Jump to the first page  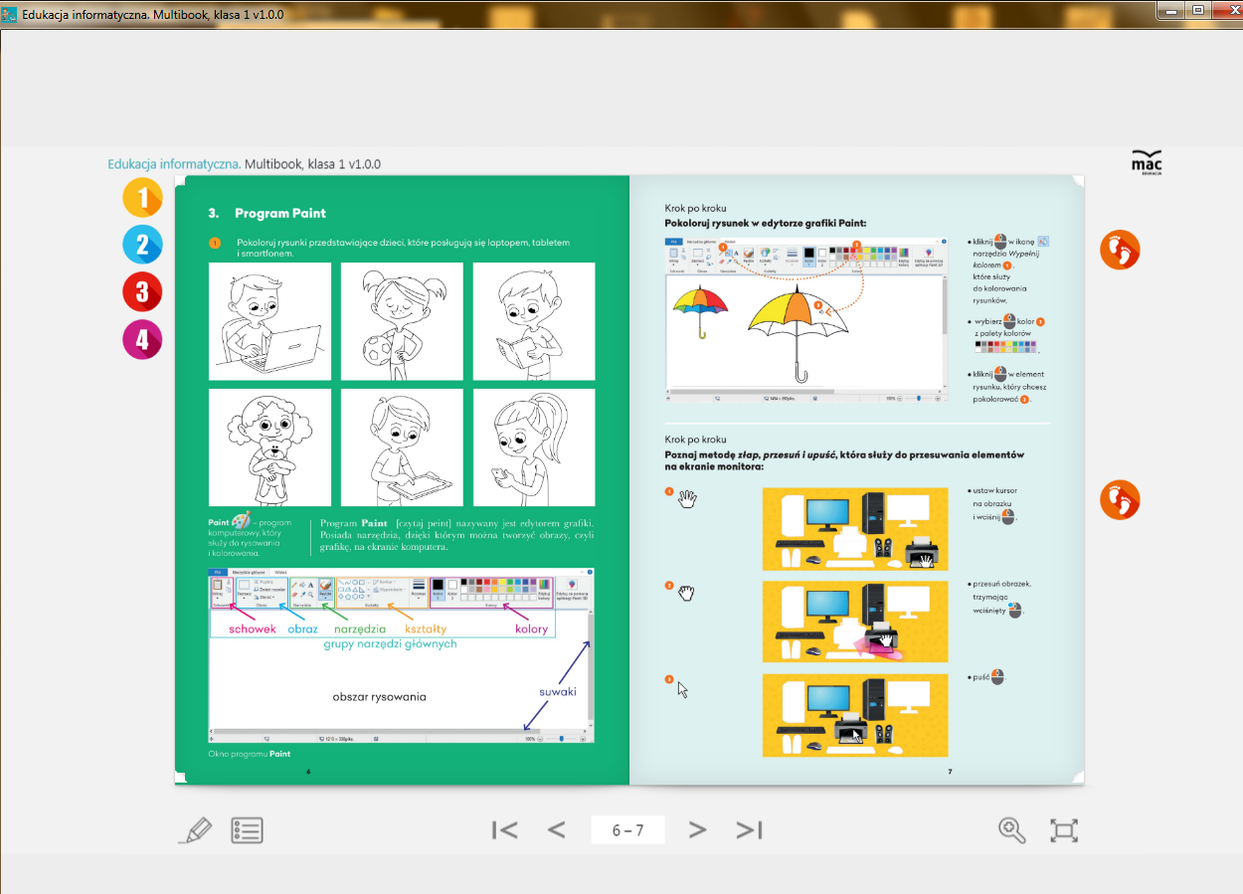(x=505, y=830)
